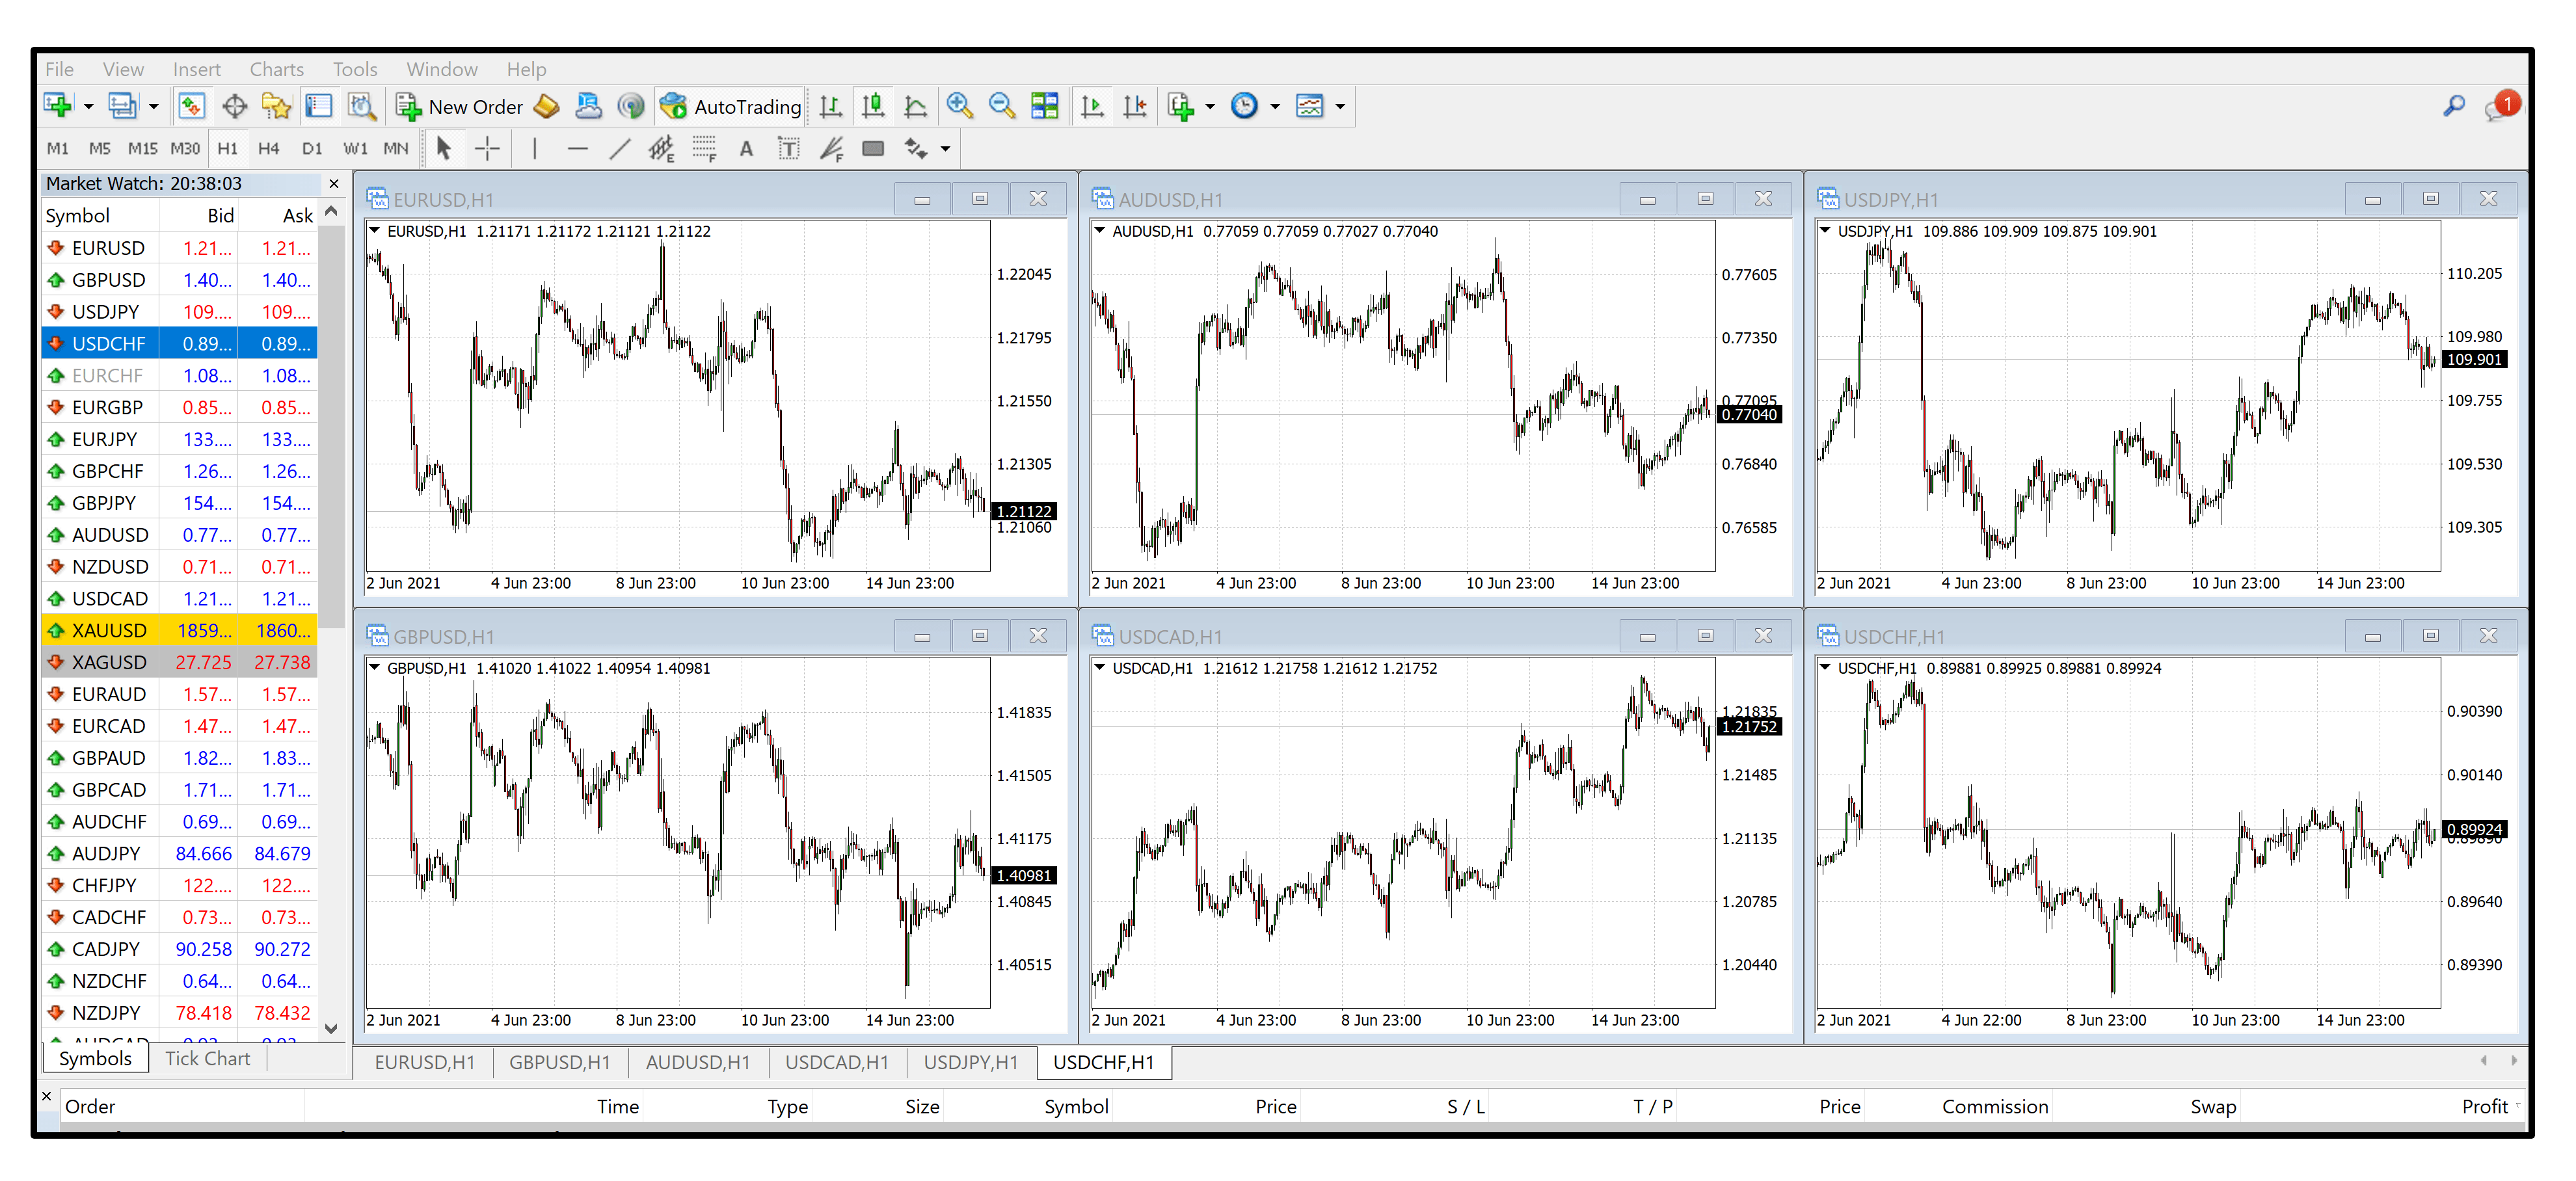2576x1181 pixels.
Task: Zoom in on the chart
Action: tap(960, 106)
